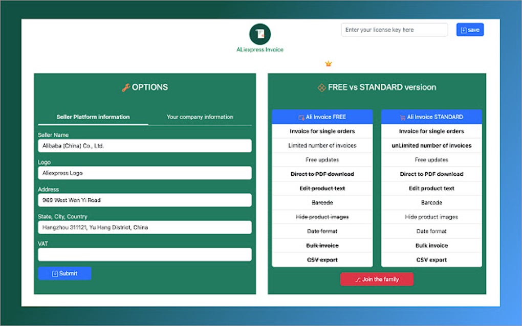The width and height of the screenshot is (522, 326).
Task: Click the download icon on the Submit button
Action: [56, 273]
